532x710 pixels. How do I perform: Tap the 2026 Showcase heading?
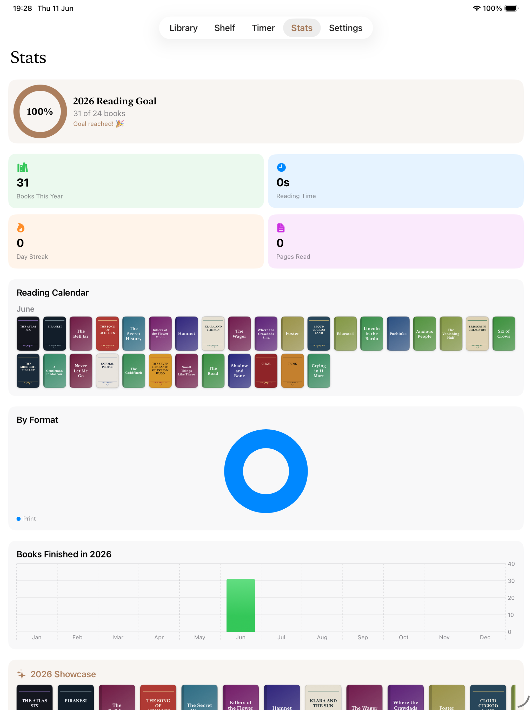63,674
